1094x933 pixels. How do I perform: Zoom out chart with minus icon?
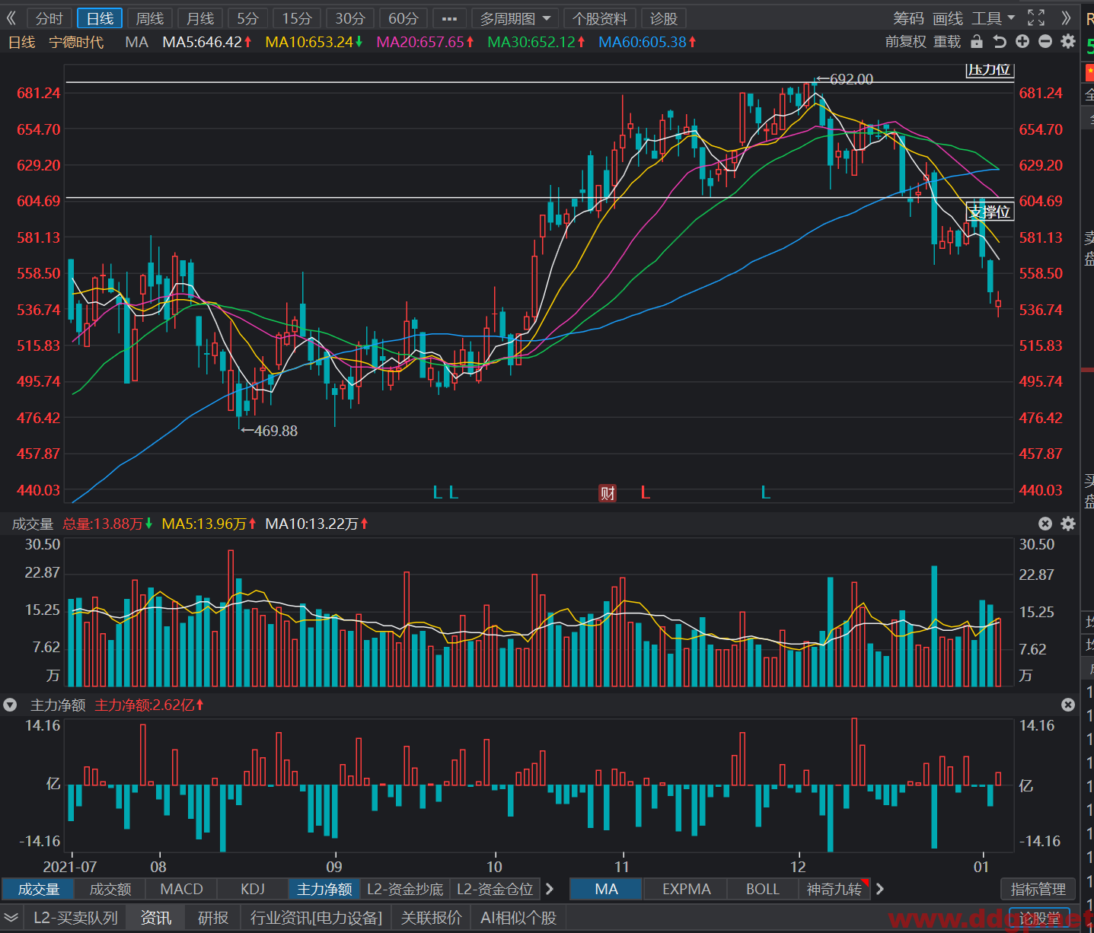point(1045,42)
